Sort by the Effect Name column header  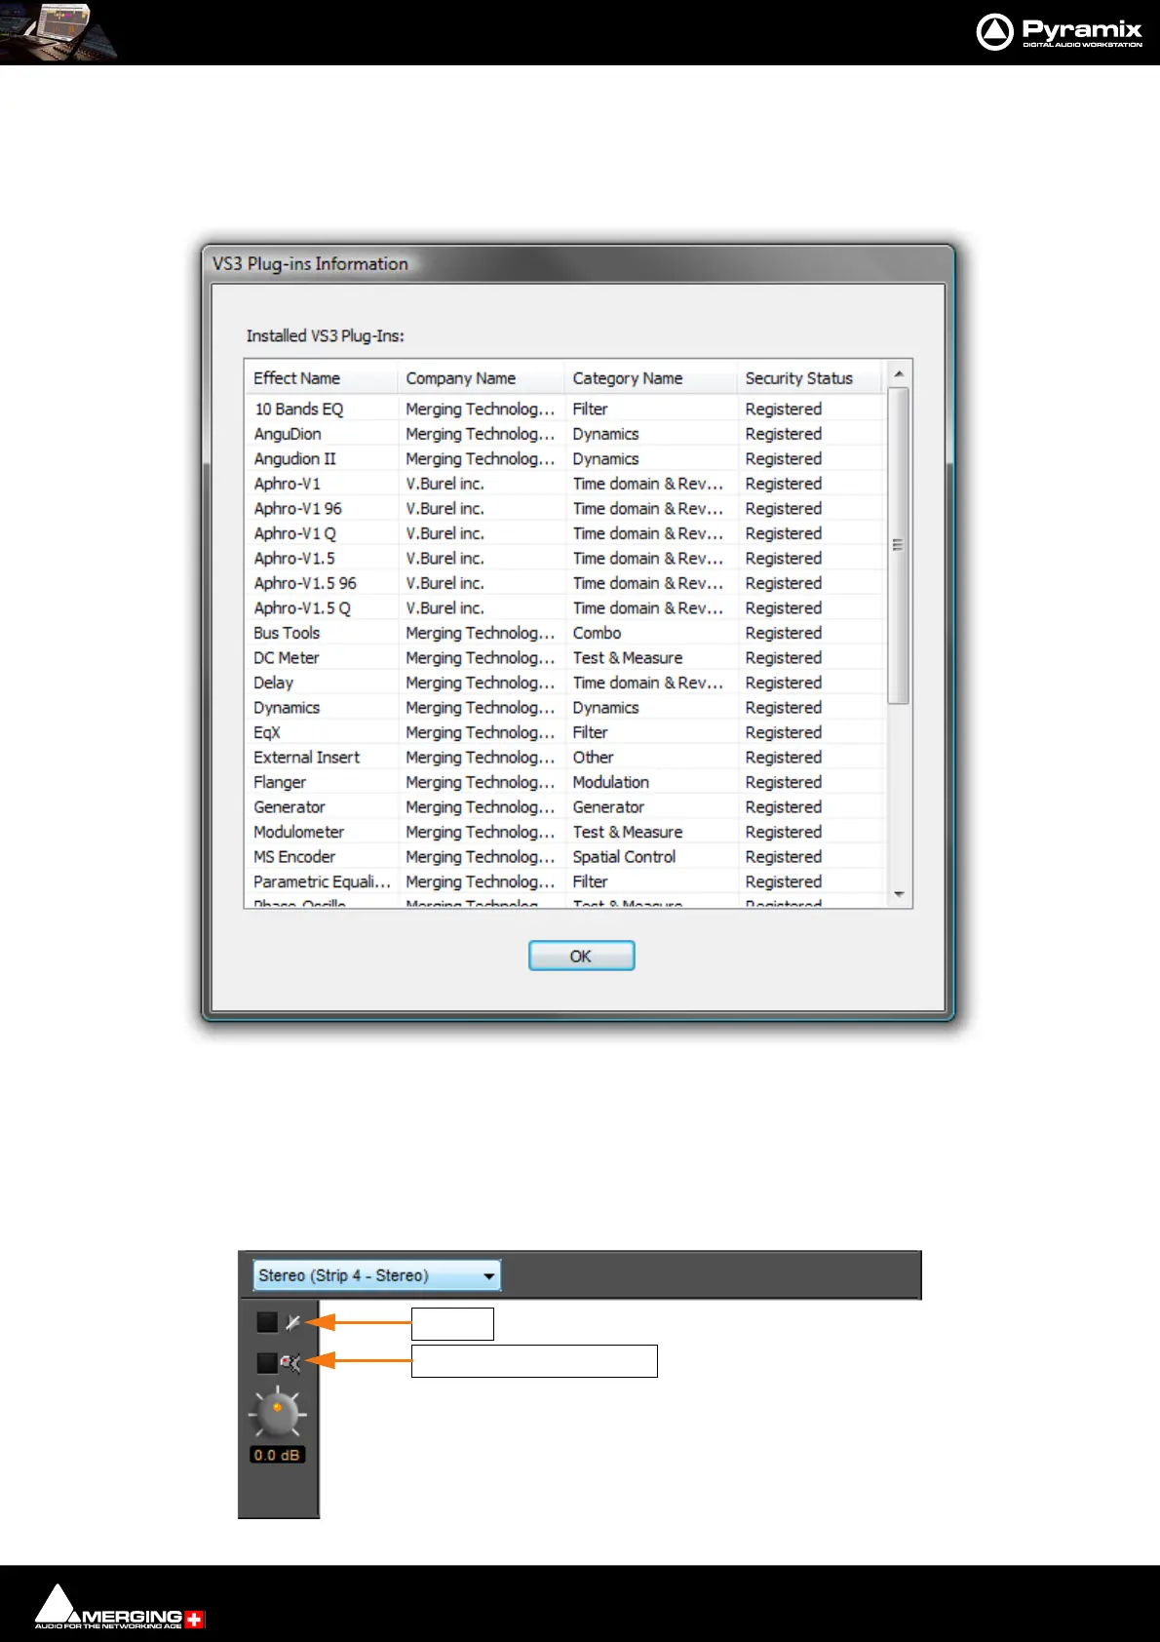pos(322,377)
